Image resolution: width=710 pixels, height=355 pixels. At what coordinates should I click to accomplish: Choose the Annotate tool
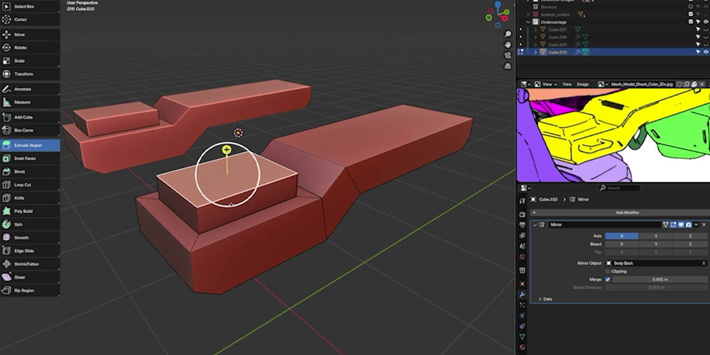tap(30, 89)
